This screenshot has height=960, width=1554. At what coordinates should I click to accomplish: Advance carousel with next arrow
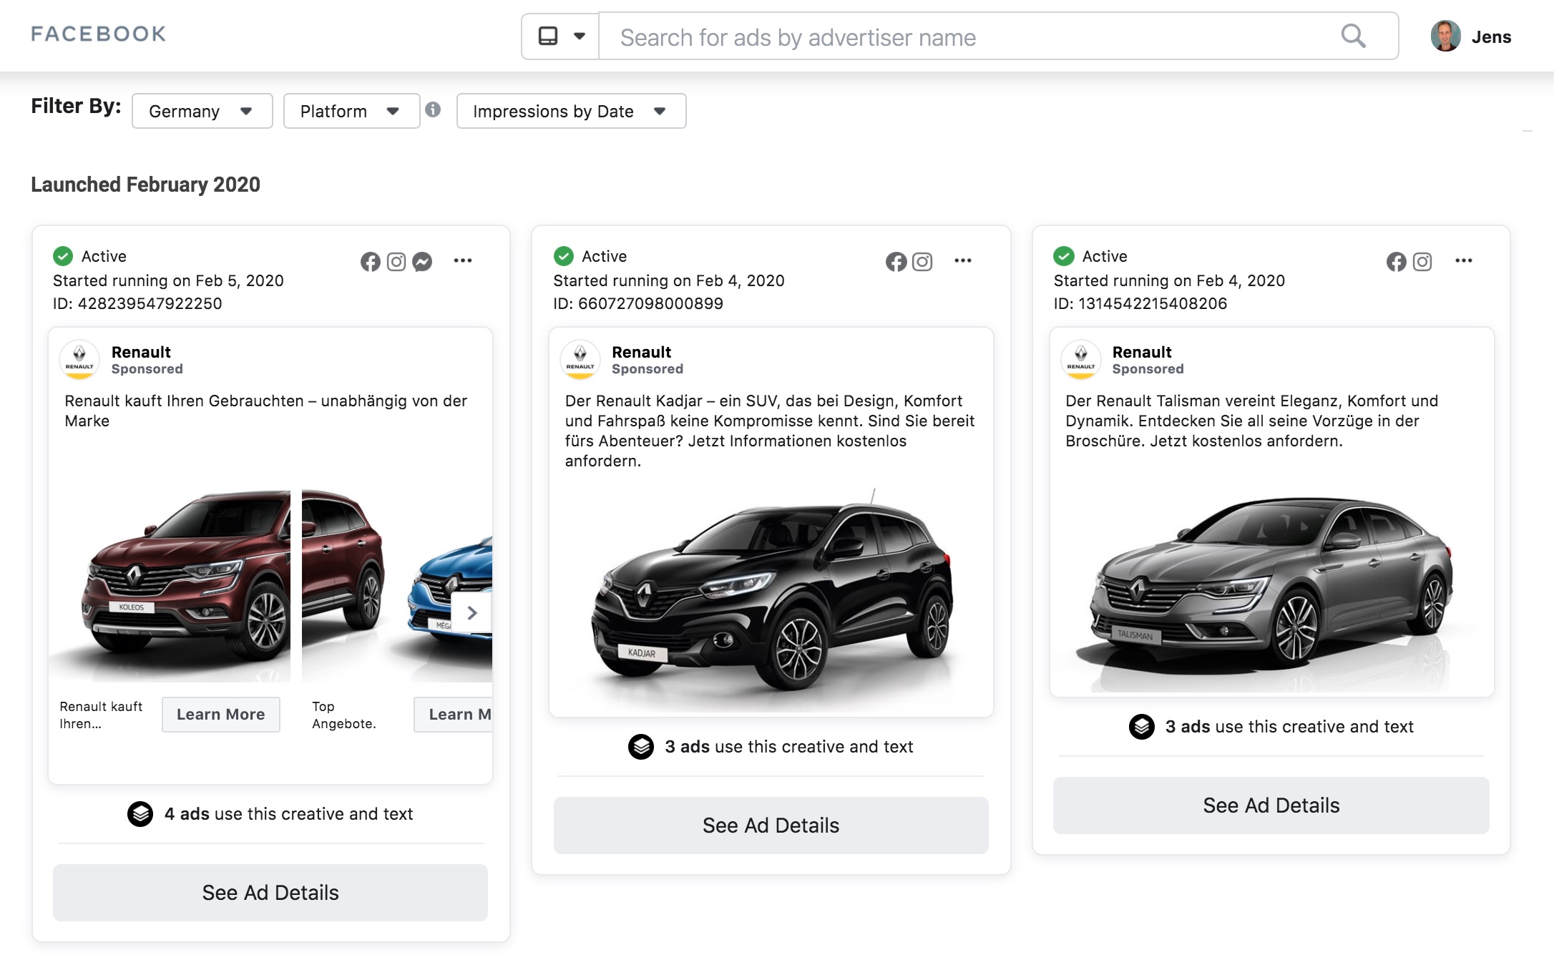pos(471,613)
